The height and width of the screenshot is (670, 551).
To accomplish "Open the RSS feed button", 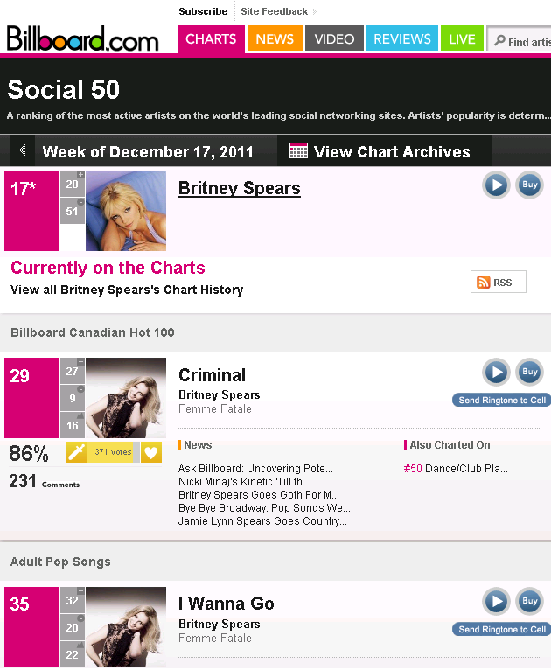I will pyautogui.click(x=498, y=282).
